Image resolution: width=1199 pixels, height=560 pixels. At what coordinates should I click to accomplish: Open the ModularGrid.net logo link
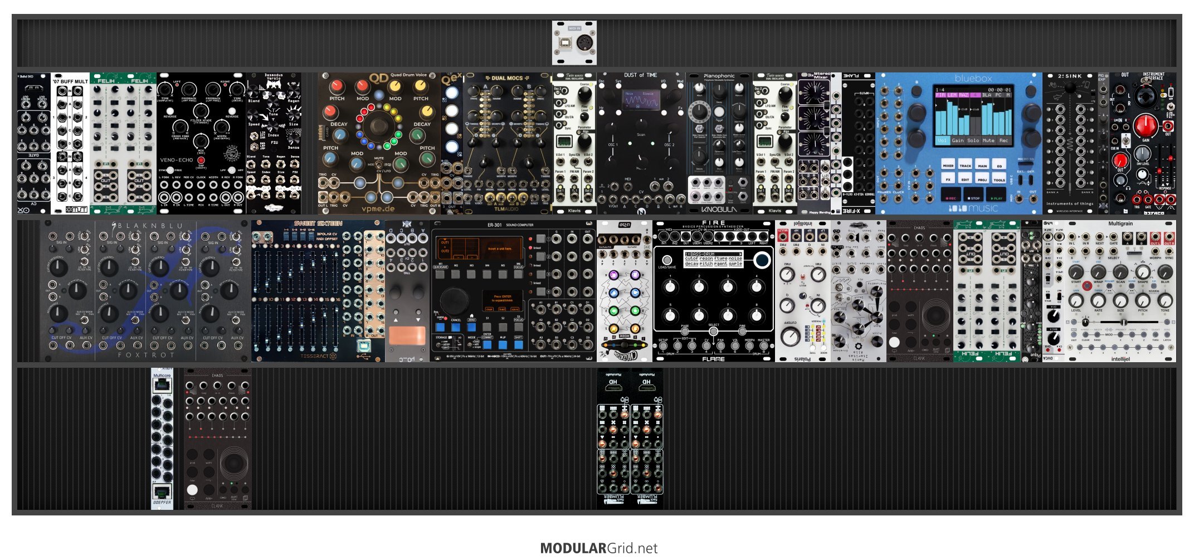click(x=599, y=548)
